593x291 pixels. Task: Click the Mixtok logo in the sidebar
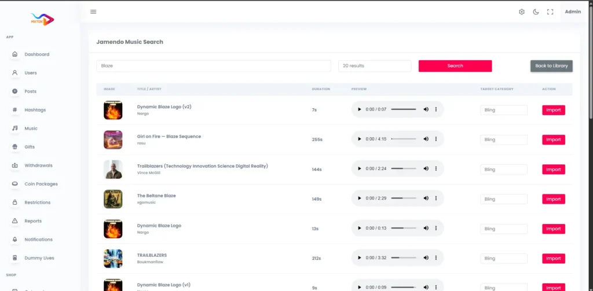[x=42, y=20]
